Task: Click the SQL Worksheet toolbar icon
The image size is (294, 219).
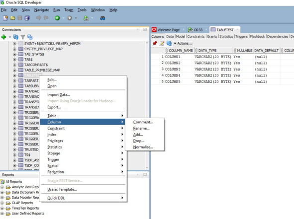Action: pos(86,18)
